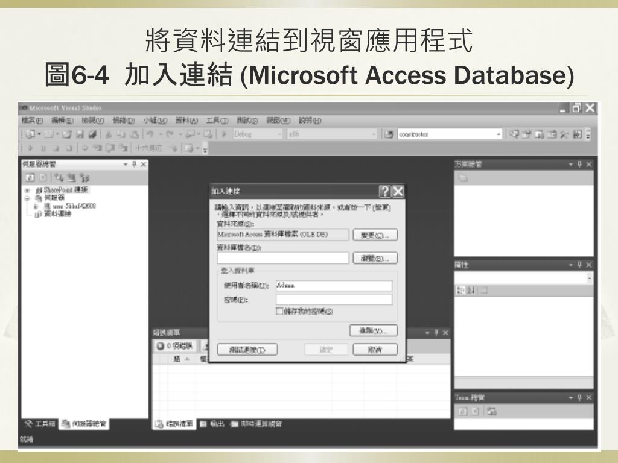
Task: Click the Help question mark in 加入連接 dialog
Action: click(x=384, y=192)
